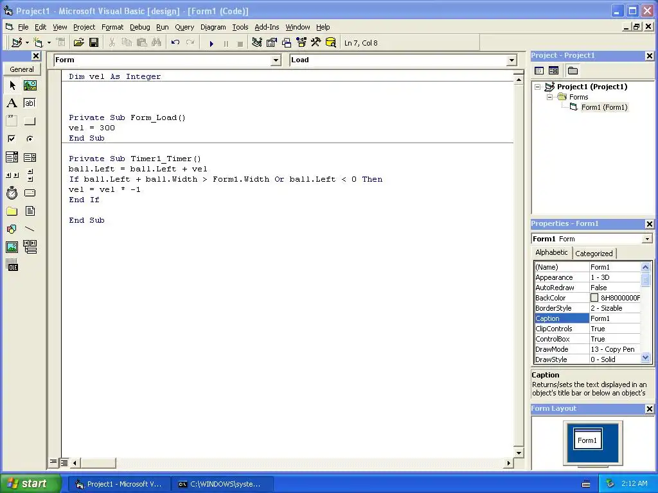The image size is (658, 493).
Task: Select the Frame control in the toolbox
Action: pyautogui.click(x=12, y=121)
